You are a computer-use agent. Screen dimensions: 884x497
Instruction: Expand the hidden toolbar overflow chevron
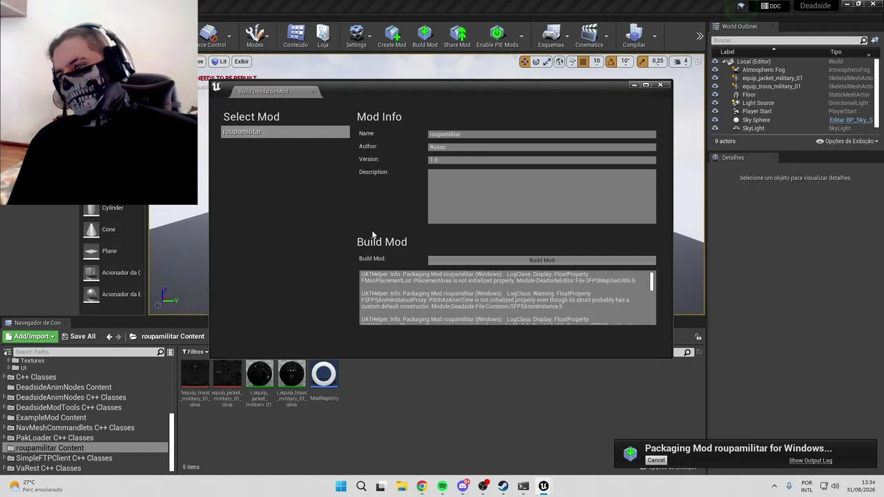point(700,36)
